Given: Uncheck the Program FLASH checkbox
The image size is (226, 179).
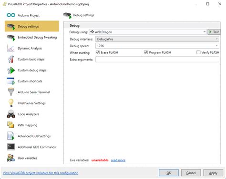Looking at the screenshot, I should click(146, 52).
